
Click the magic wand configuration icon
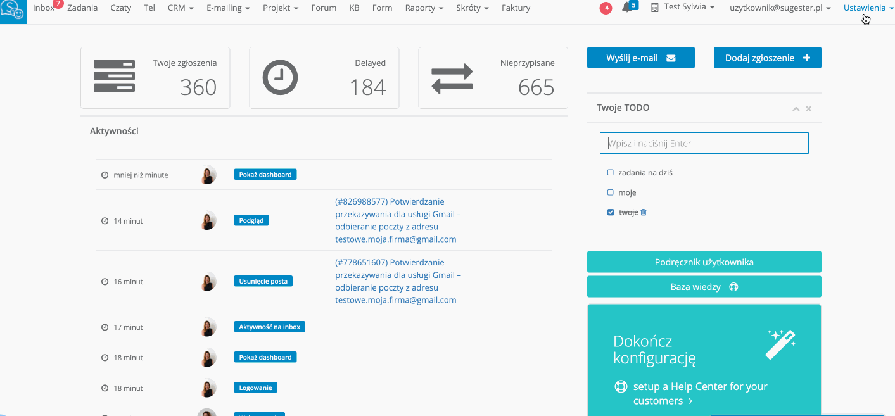[x=781, y=344]
